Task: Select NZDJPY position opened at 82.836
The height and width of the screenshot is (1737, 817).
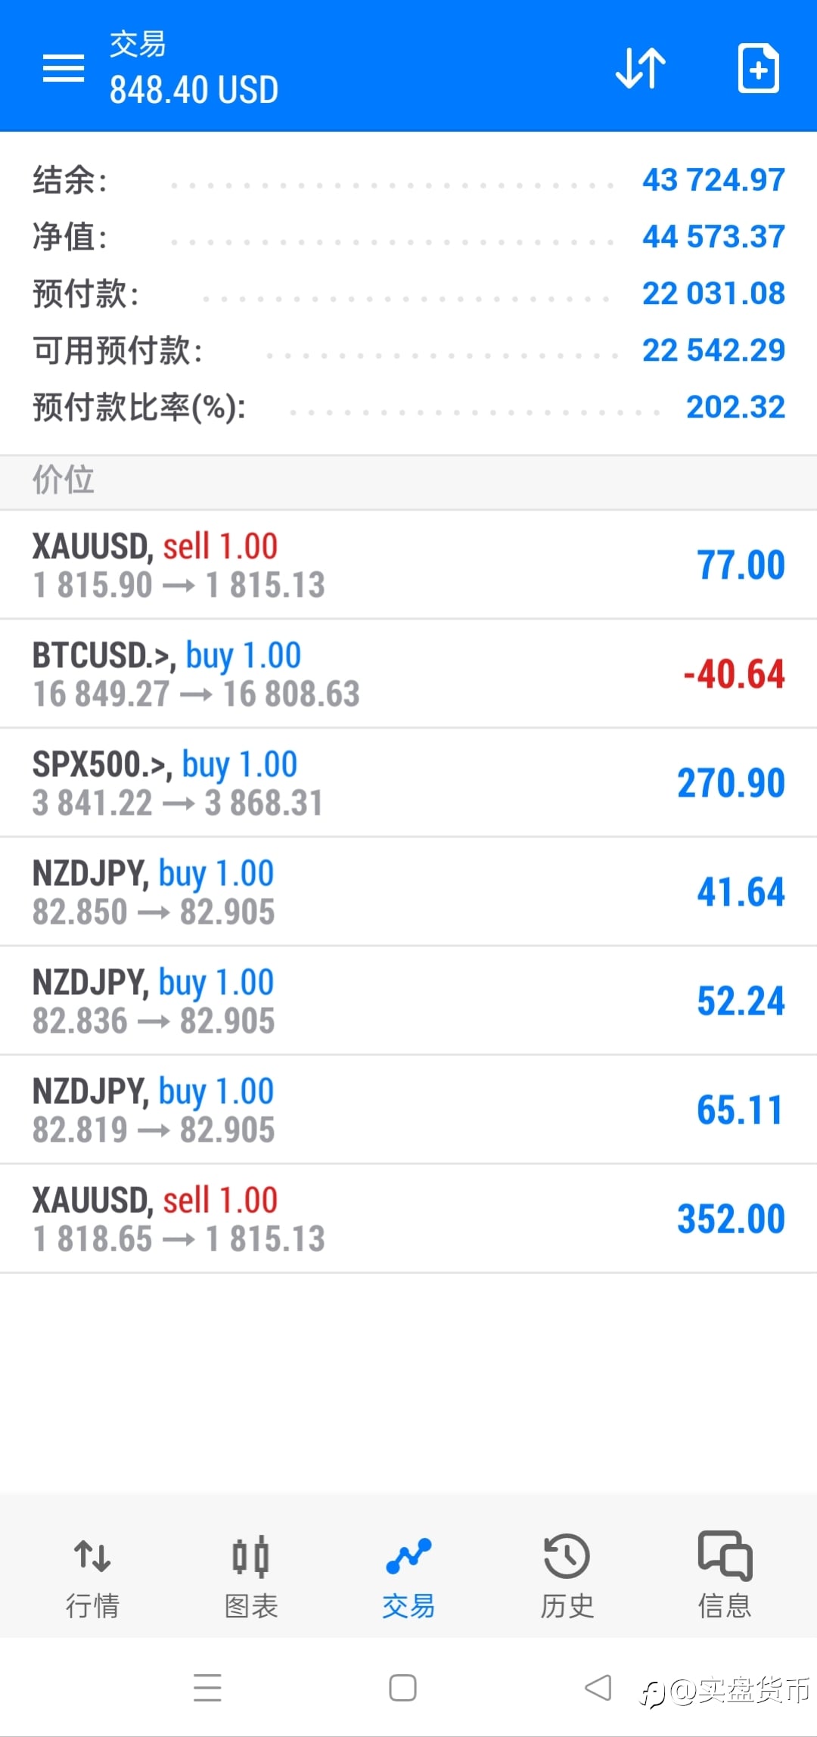Action: tap(408, 1001)
